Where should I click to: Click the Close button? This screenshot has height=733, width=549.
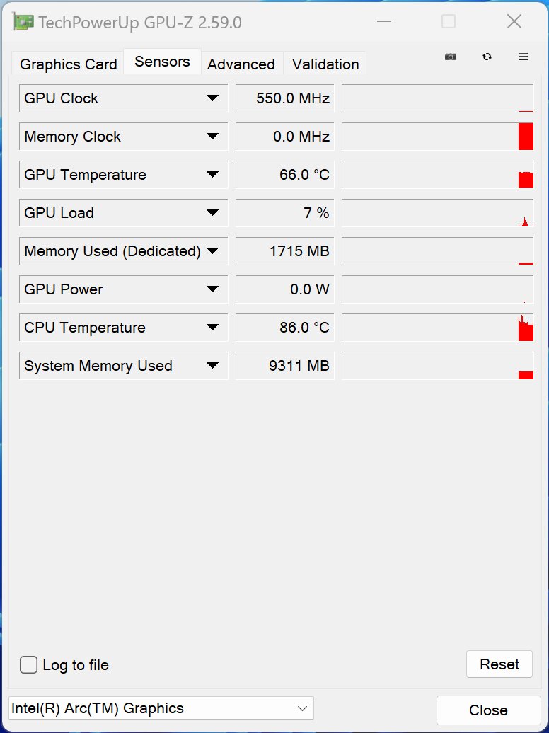tap(488, 710)
